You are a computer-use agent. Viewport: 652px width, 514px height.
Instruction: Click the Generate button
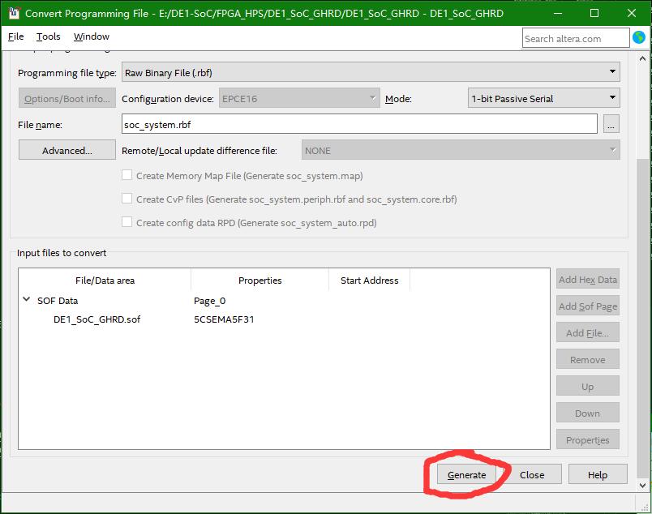pyautogui.click(x=466, y=474)
